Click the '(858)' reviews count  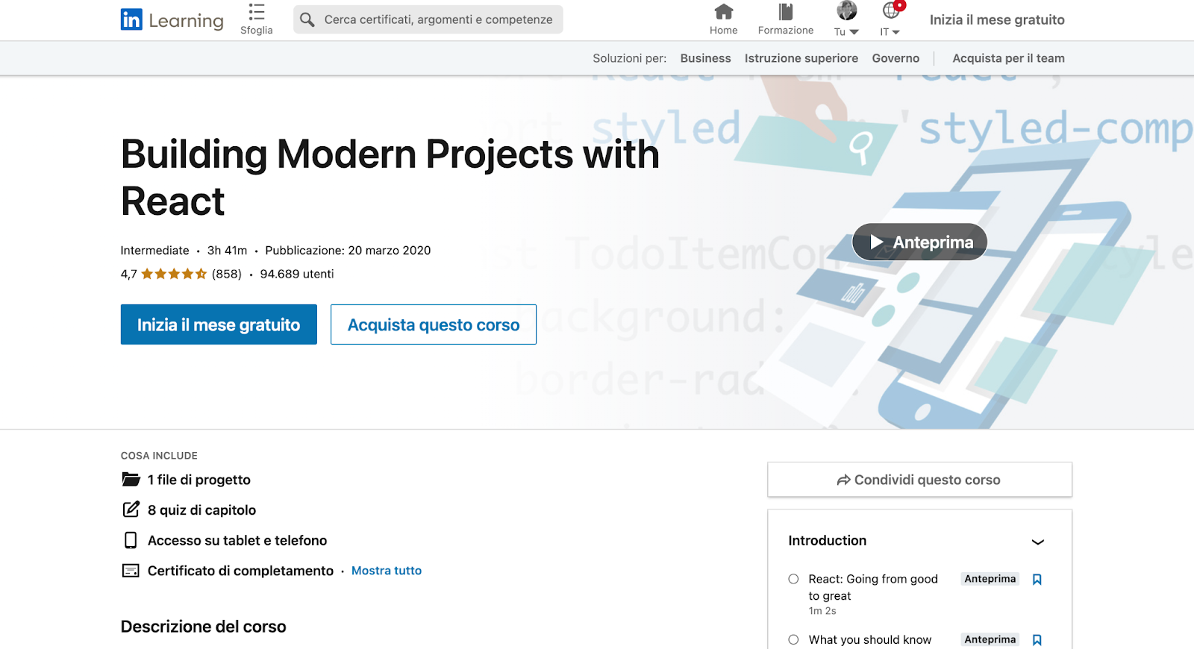[x=227, y=274]
